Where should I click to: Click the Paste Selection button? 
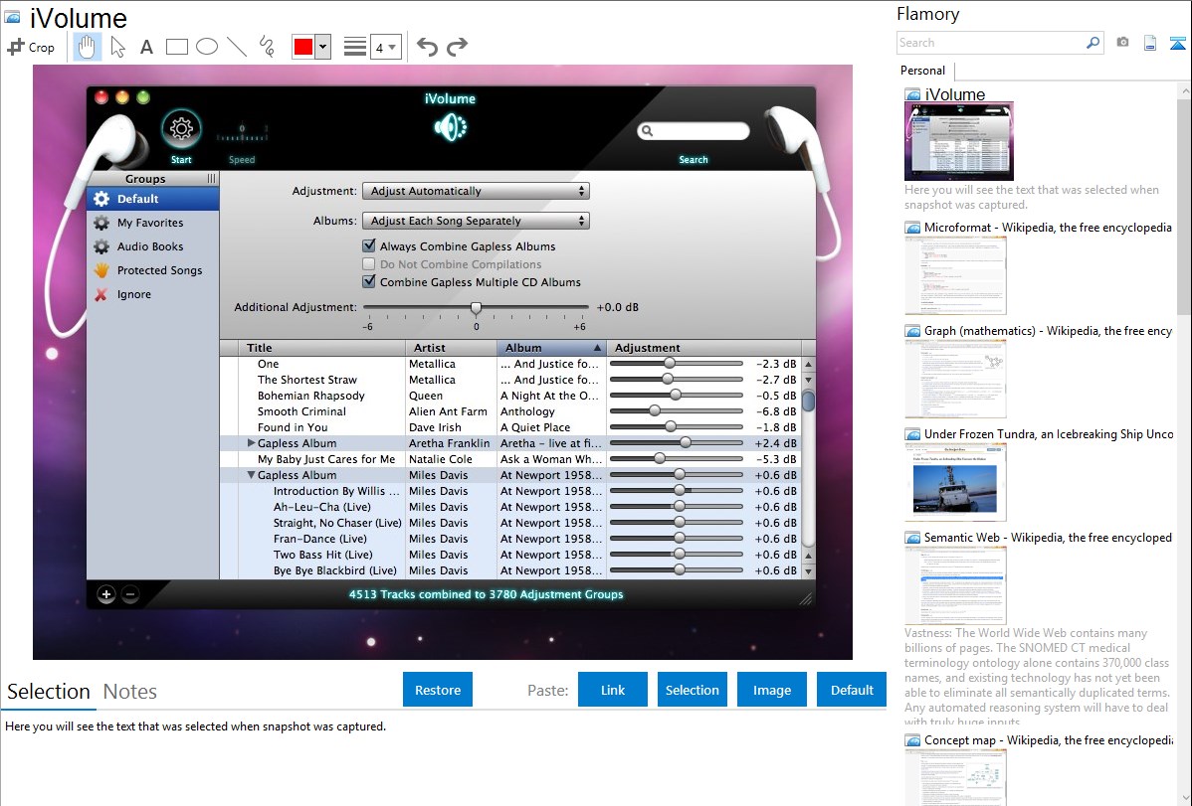692,690
